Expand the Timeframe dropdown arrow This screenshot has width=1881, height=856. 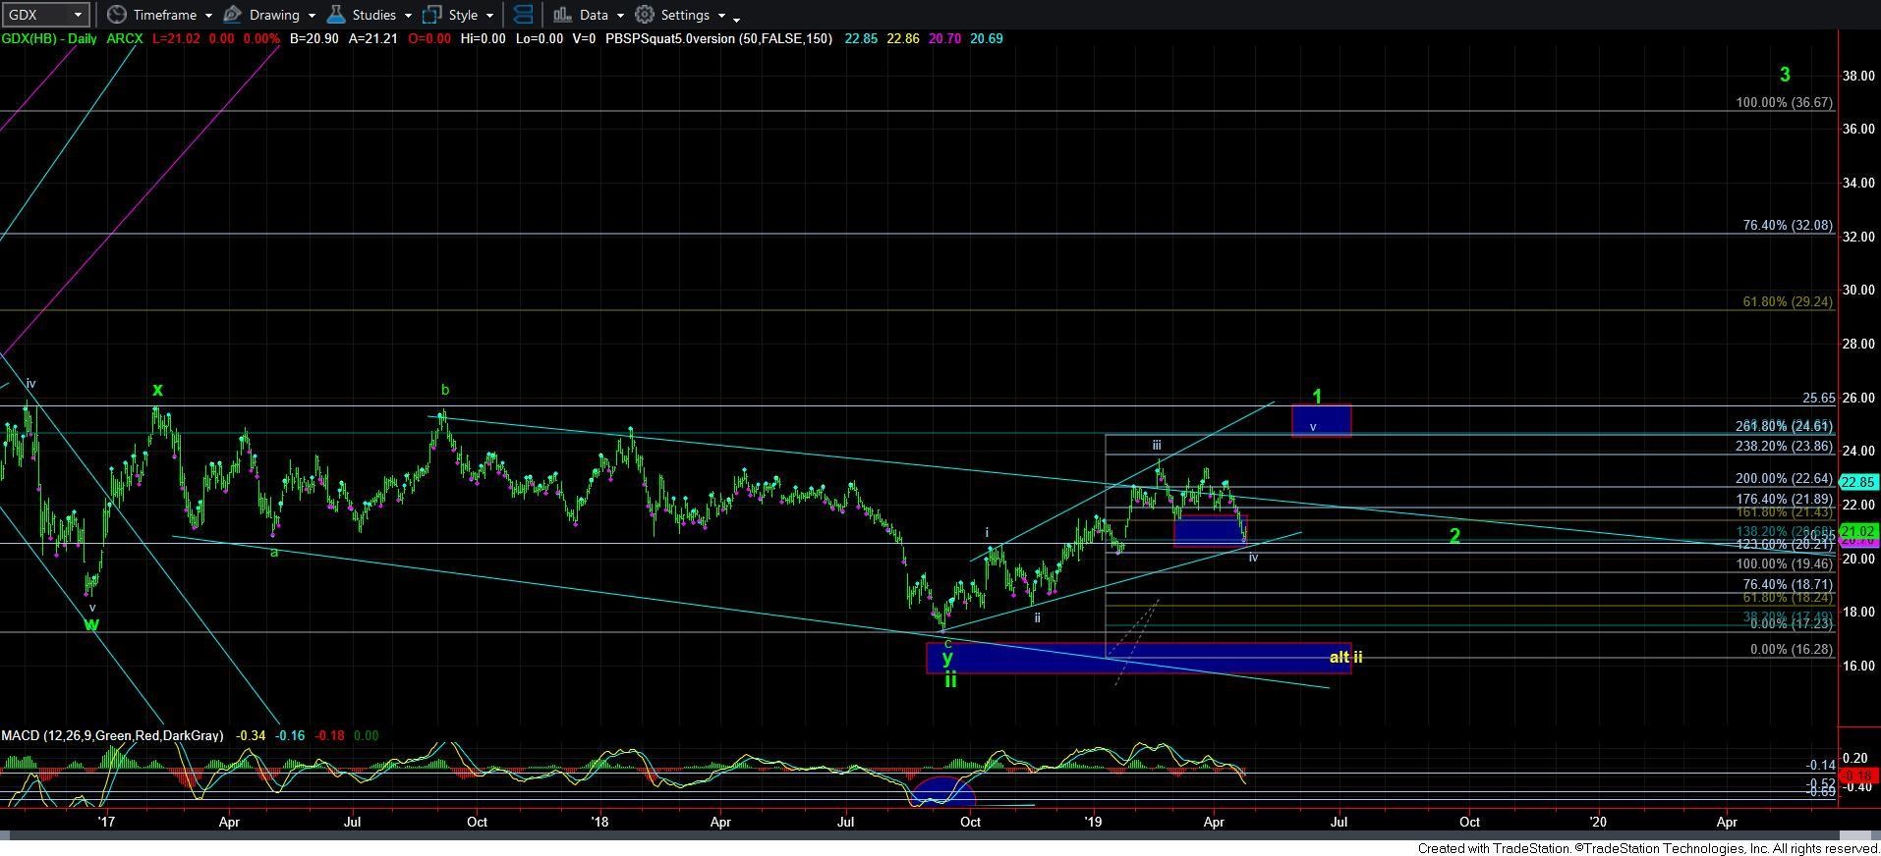click(208, 16)
